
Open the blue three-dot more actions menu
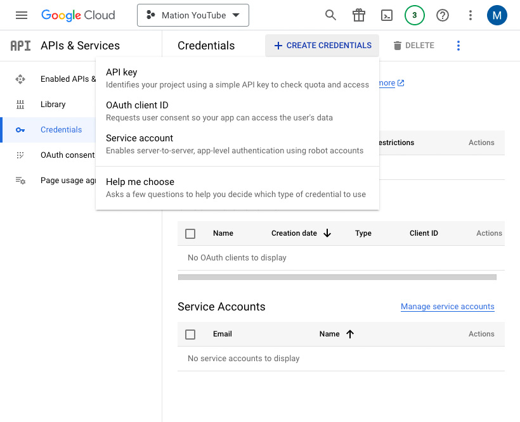point(458,46)
